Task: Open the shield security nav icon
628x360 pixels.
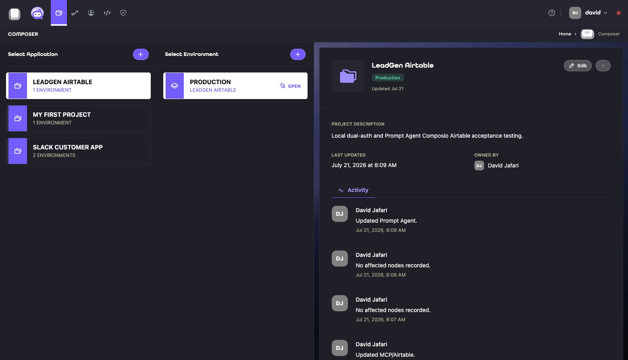Action: click(x=123, y=13)
